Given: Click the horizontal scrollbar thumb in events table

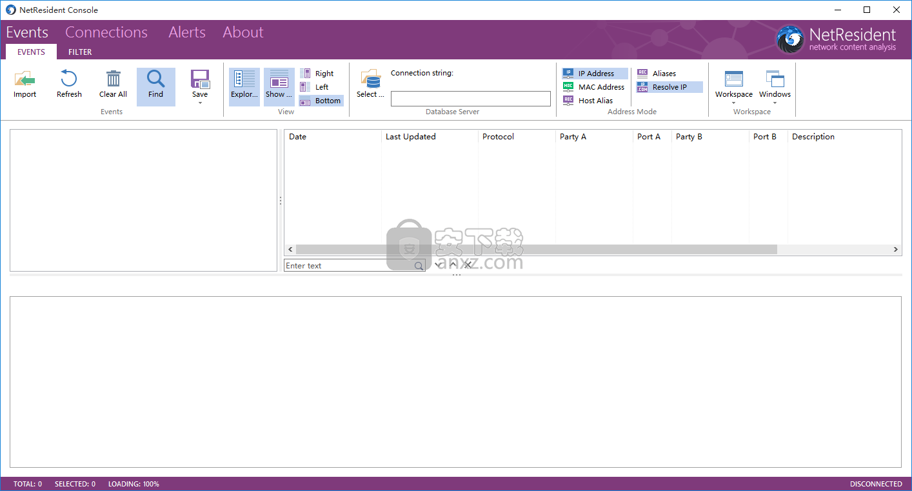Looking at the screenshot, I should (x=537, y=249).
